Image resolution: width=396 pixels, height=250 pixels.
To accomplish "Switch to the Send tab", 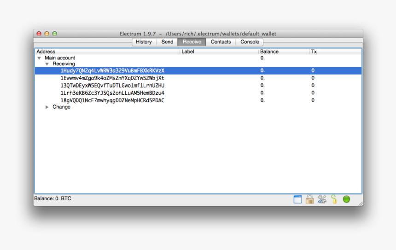I will 167,42.
